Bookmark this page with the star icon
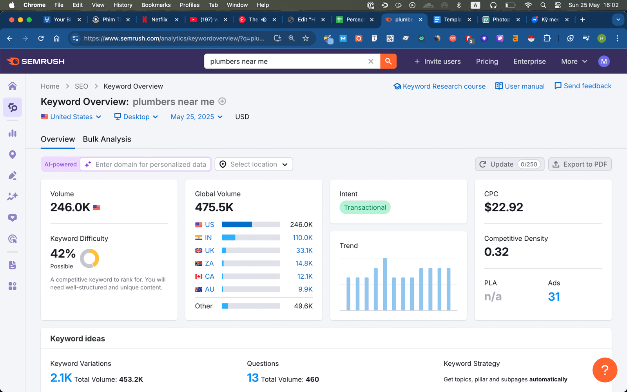 click(x=306, y=38)
